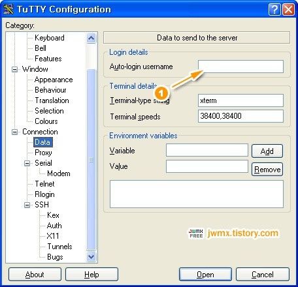Select the Serial category

(43, 163)
